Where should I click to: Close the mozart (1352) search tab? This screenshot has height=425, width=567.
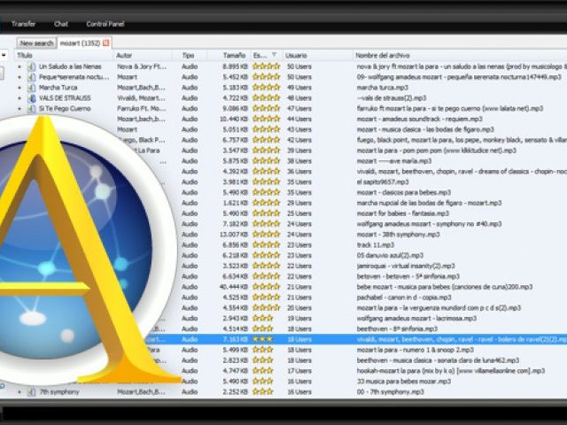click(x=106, y=43)
